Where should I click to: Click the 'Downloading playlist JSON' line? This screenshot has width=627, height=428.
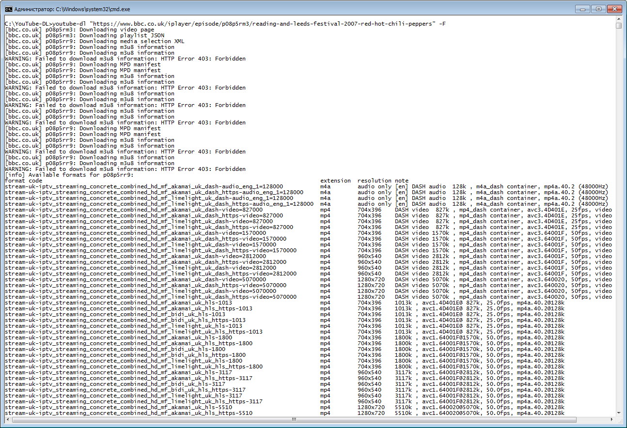coord(85,35)
